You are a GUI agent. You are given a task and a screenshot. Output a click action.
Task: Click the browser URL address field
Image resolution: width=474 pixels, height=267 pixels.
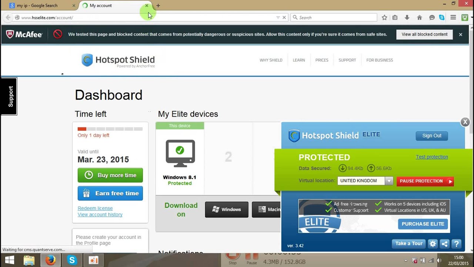pyautogui.click(x=148, y=17)
